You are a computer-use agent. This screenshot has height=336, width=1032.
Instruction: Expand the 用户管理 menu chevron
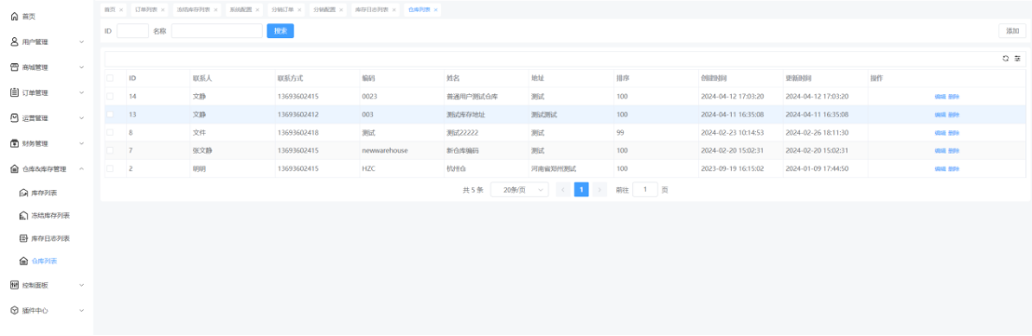coord(82,42)
